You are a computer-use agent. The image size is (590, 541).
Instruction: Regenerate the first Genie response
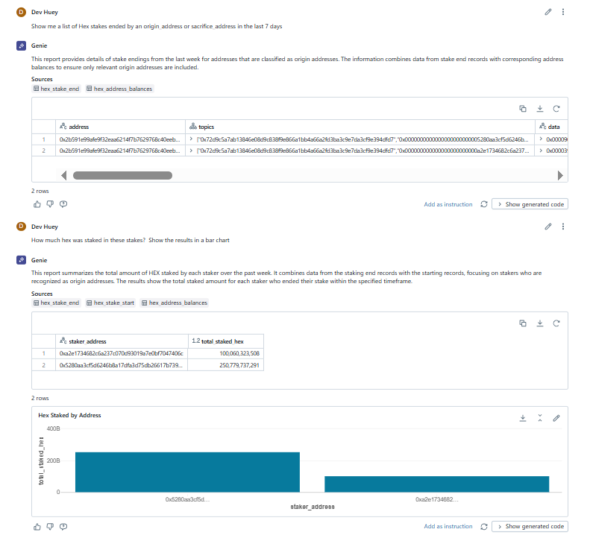(484, 204)
